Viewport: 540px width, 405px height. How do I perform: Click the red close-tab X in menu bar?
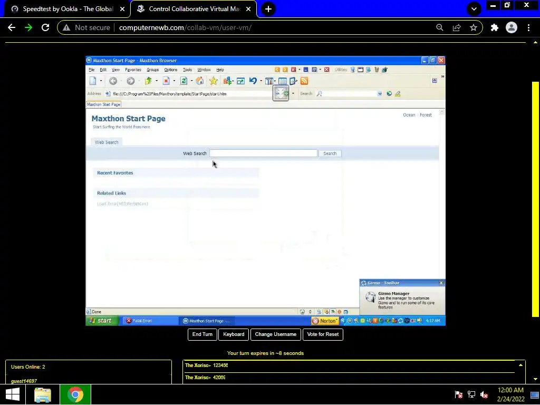tap(293, 70)
